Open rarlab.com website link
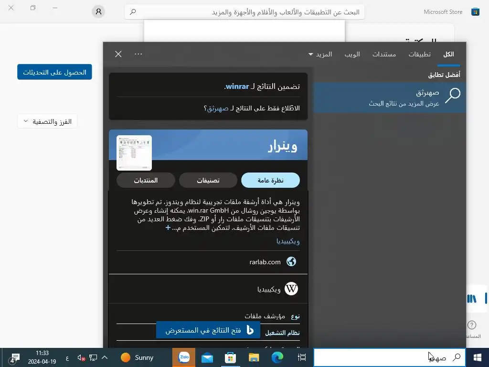Image resolution: width=489 pixels, height=367 pixels. pos(265,262)
